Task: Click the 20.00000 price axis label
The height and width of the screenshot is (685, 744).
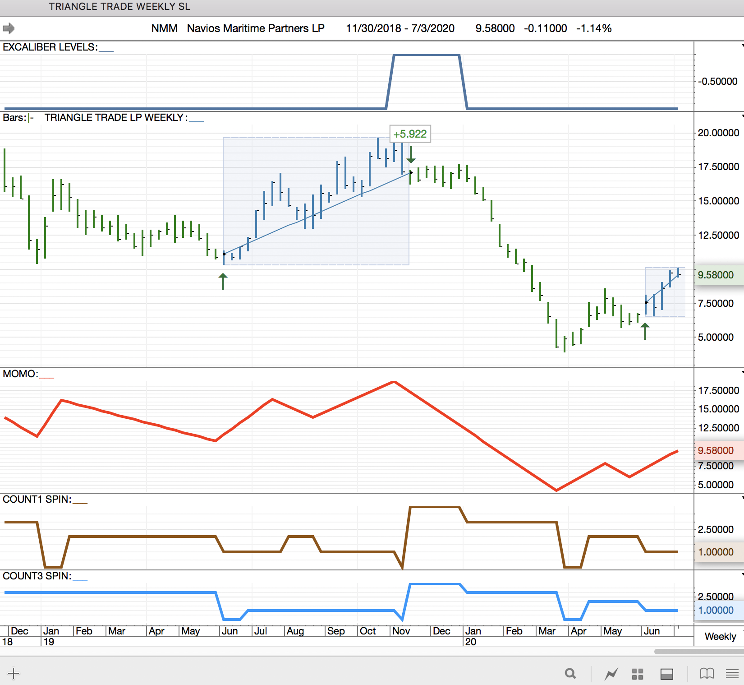Action: (718, 133)
